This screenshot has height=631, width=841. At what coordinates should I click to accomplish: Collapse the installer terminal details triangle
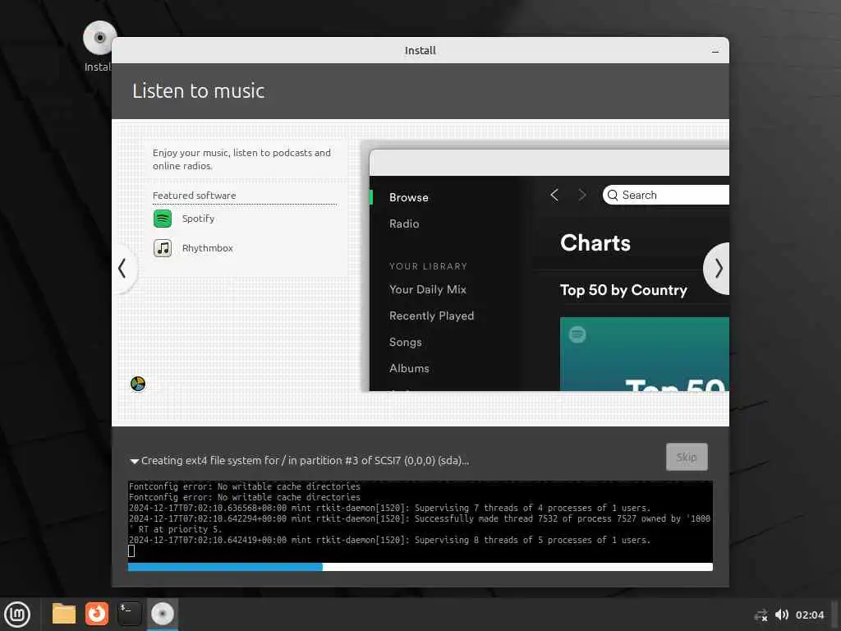pos(134,461)
